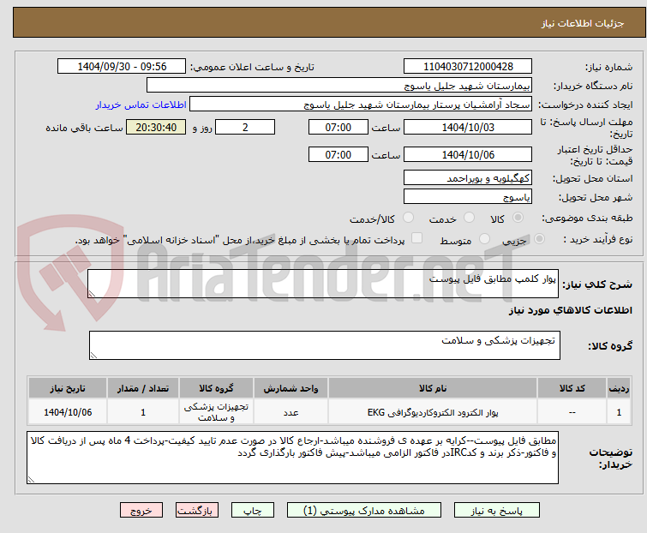The image size is (647, 533).
Task: Select the جزیی purchase type radio
Action: coord(539,238)
